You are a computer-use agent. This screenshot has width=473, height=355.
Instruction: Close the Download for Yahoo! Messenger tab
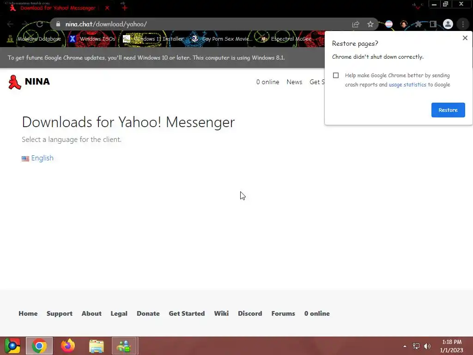click(x=107, y=8)
